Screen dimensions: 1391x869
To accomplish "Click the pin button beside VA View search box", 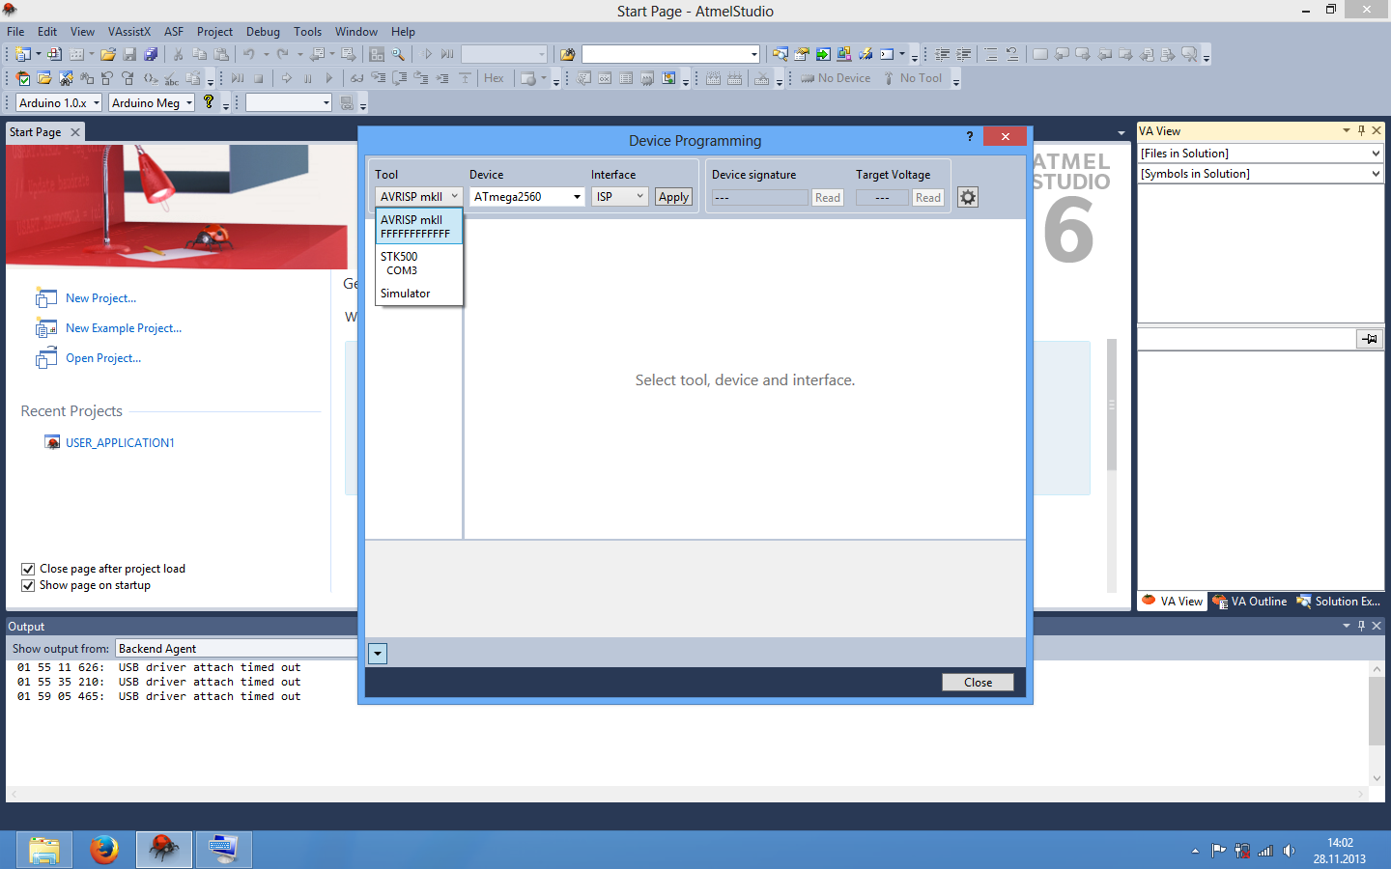I will click(1370, 339).
